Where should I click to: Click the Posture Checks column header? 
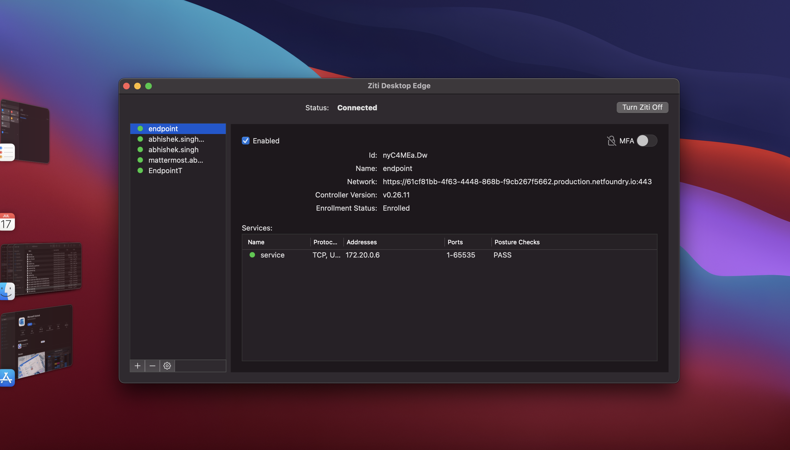click(574, 242)
